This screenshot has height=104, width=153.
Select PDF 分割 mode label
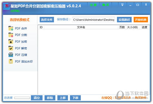pyautogui.click(x=21, y=35)
